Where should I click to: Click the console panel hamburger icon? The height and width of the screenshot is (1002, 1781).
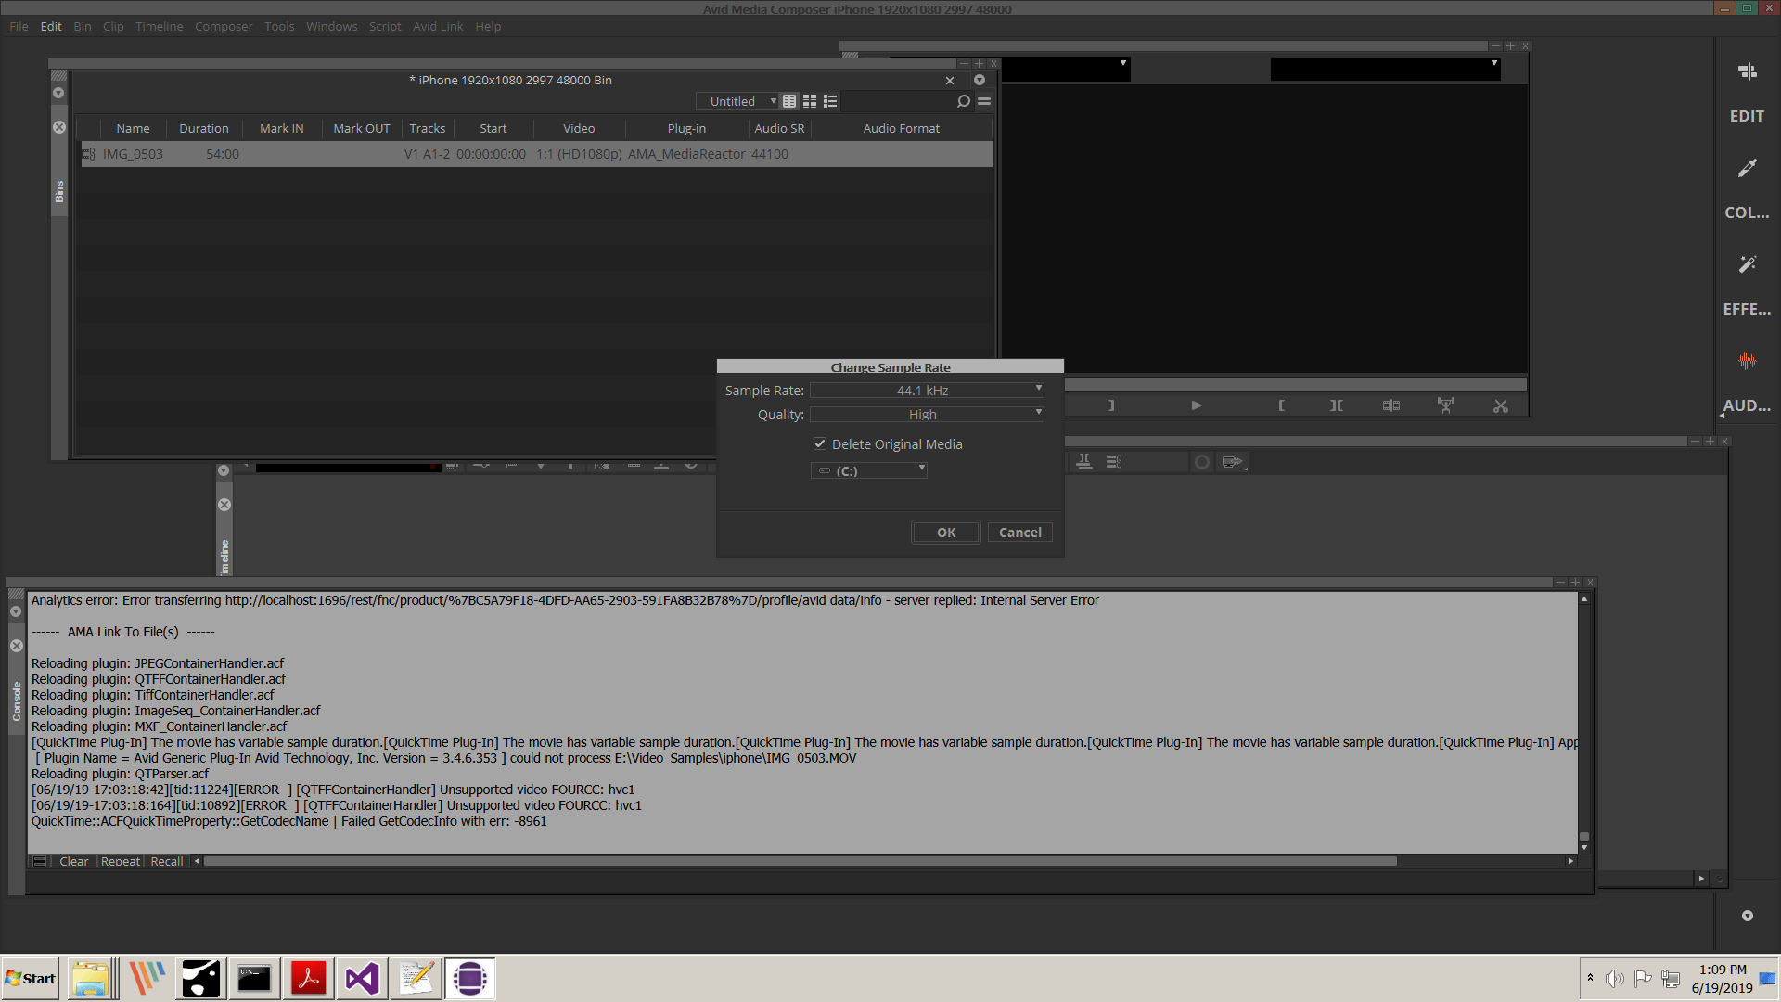[x=39, y=861]
